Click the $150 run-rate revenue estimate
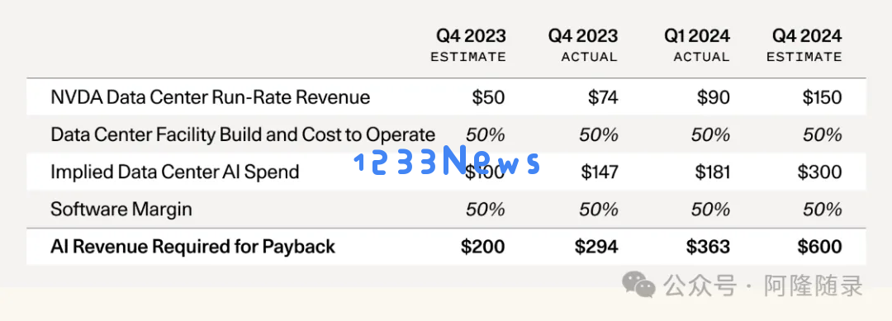This screenshot has width=892, height=321. click(822, 97)
